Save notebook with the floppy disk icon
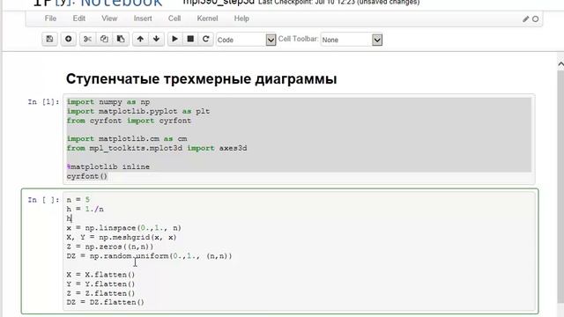Image resolution: width=564 pixels, height=317 pixels. coord(49,39)
